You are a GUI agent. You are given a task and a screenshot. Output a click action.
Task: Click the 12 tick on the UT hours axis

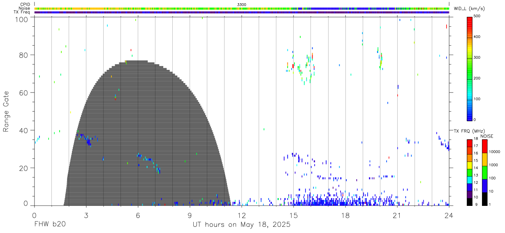point(241,215)
